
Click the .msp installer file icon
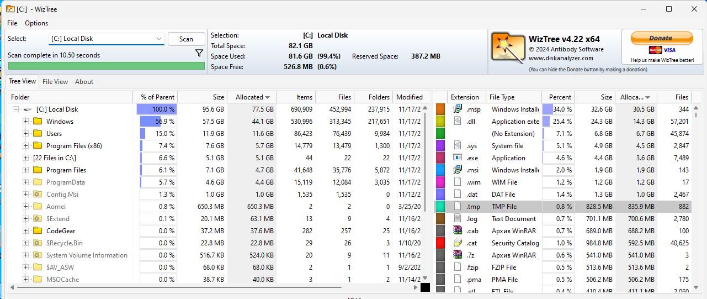(x=457, y=109)
